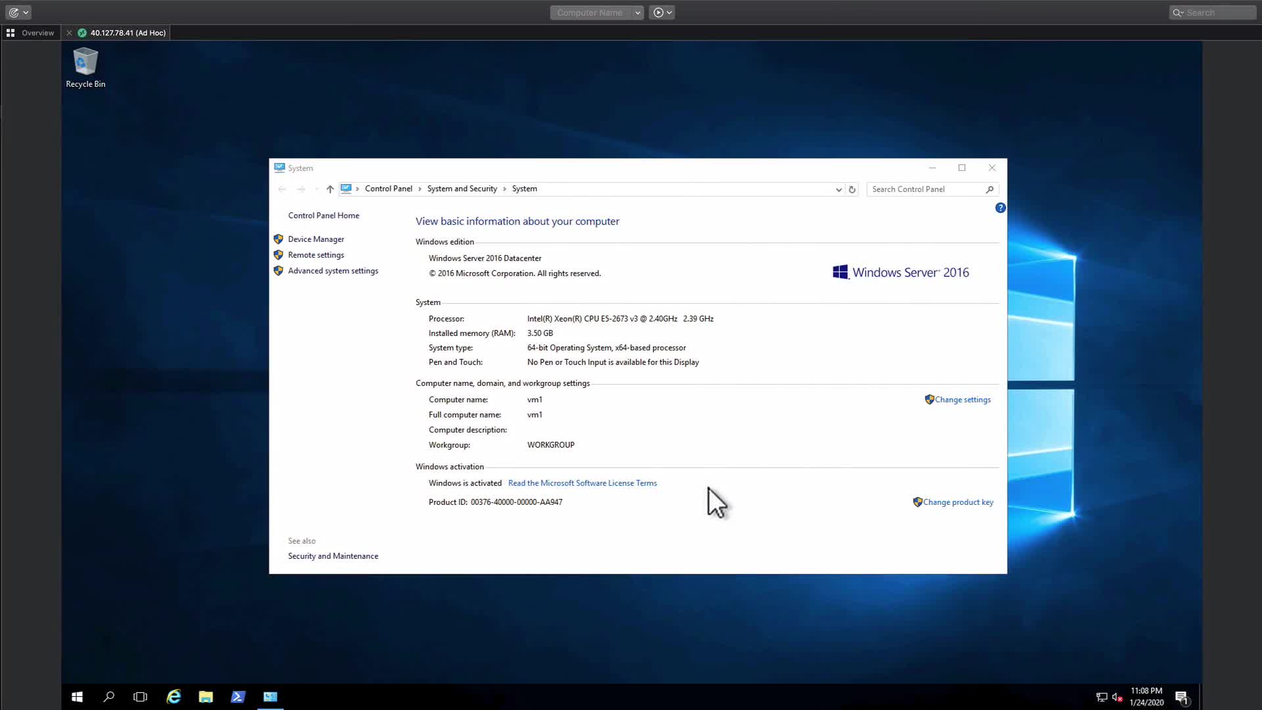This screenshot has height=710, width=1262.
Task: Click the volume speaker tray icon
Action: pyautogui.click(x=1117, y=698)
